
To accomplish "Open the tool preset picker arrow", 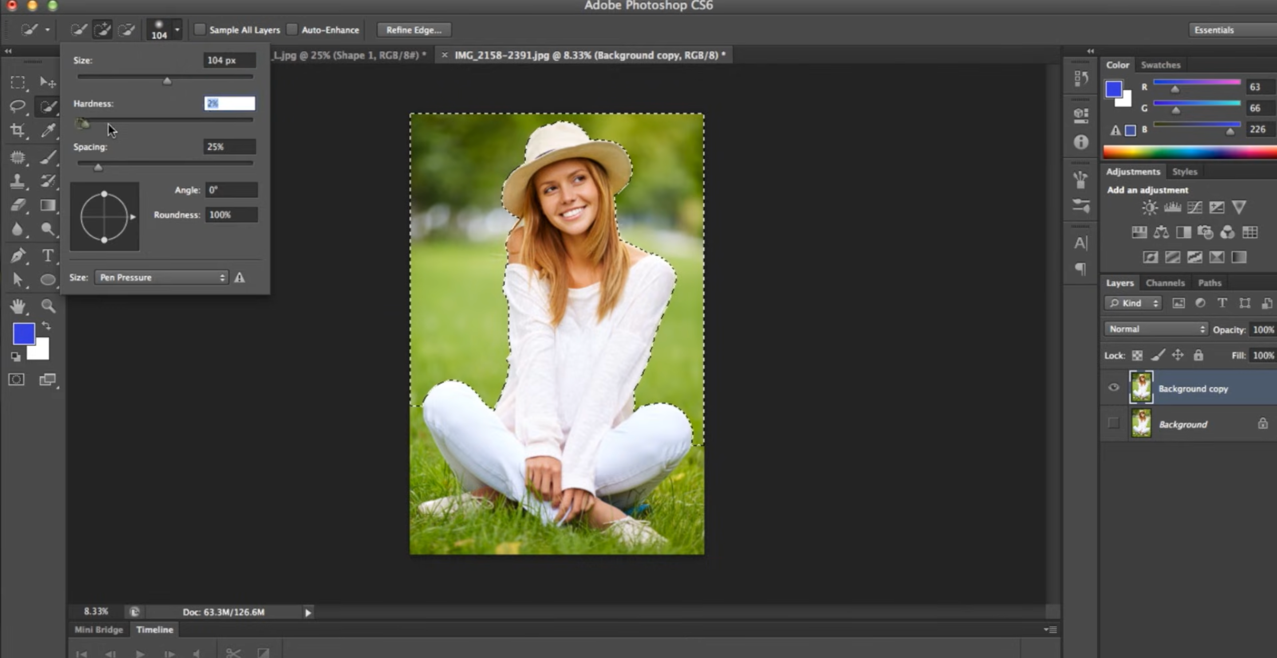I will click(x=47, y=30).
